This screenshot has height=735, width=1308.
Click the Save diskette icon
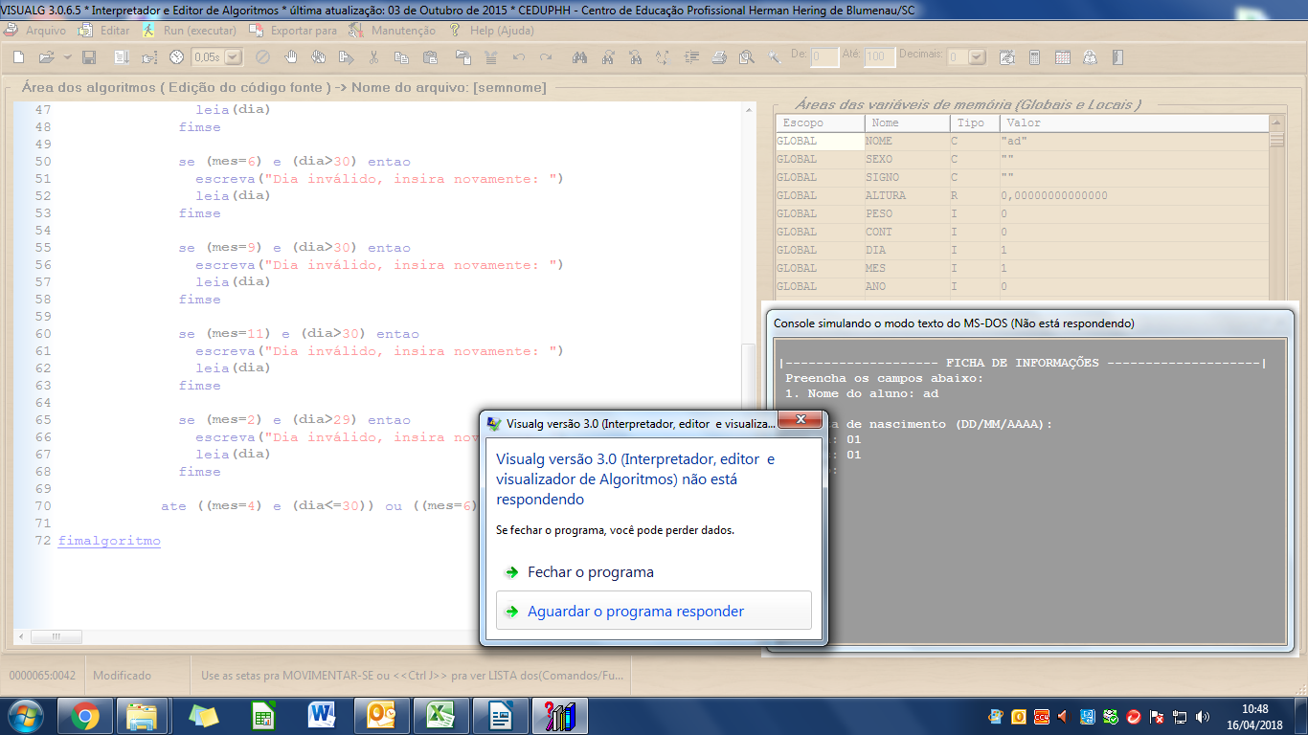tap(89, 57)
